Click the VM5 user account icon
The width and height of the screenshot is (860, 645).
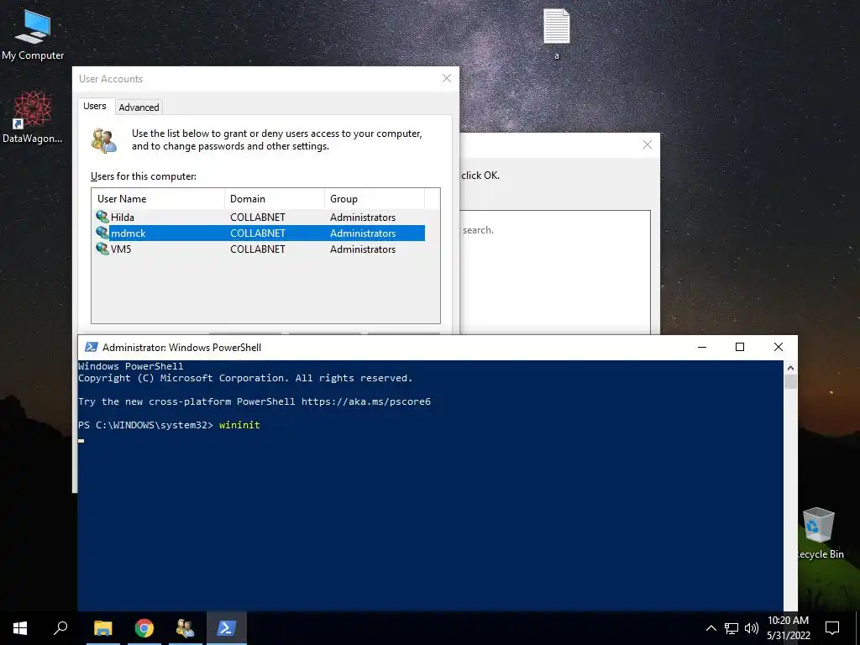click(x=102, y=249)
